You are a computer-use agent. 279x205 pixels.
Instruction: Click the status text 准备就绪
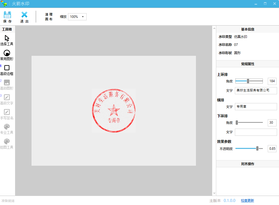coord(8,201)
